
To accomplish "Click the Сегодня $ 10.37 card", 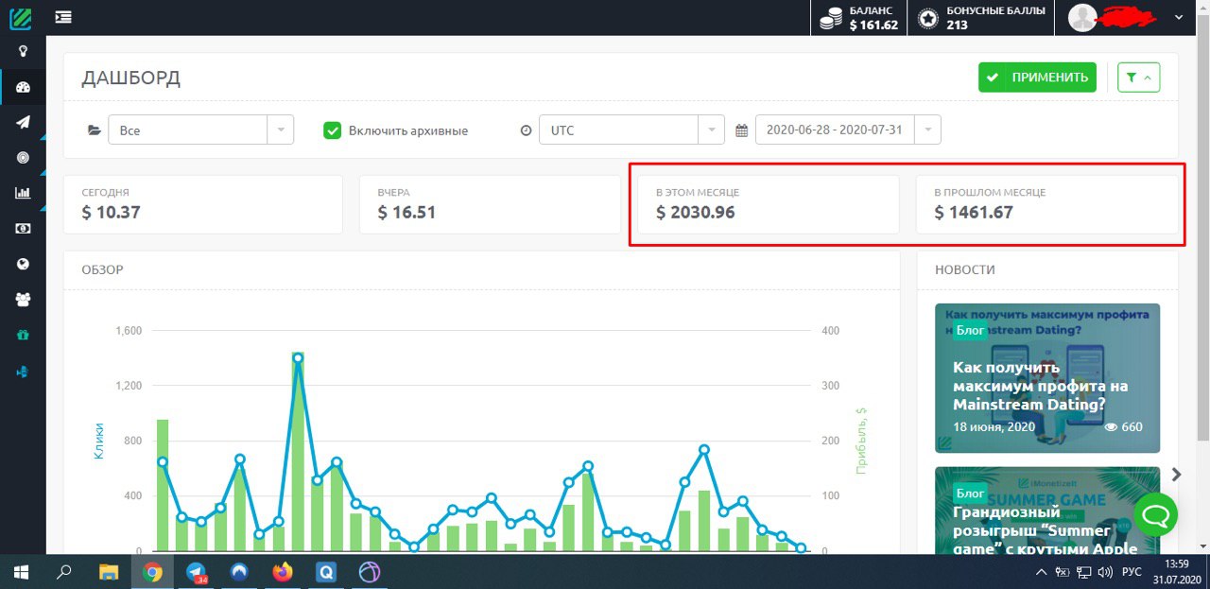I will (202, 204).
